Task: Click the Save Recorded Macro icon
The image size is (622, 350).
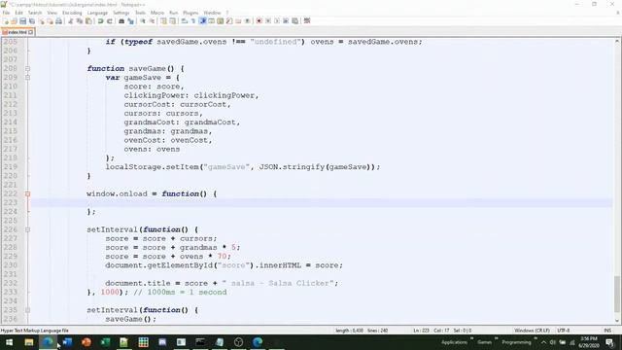Action: [295, 21]
